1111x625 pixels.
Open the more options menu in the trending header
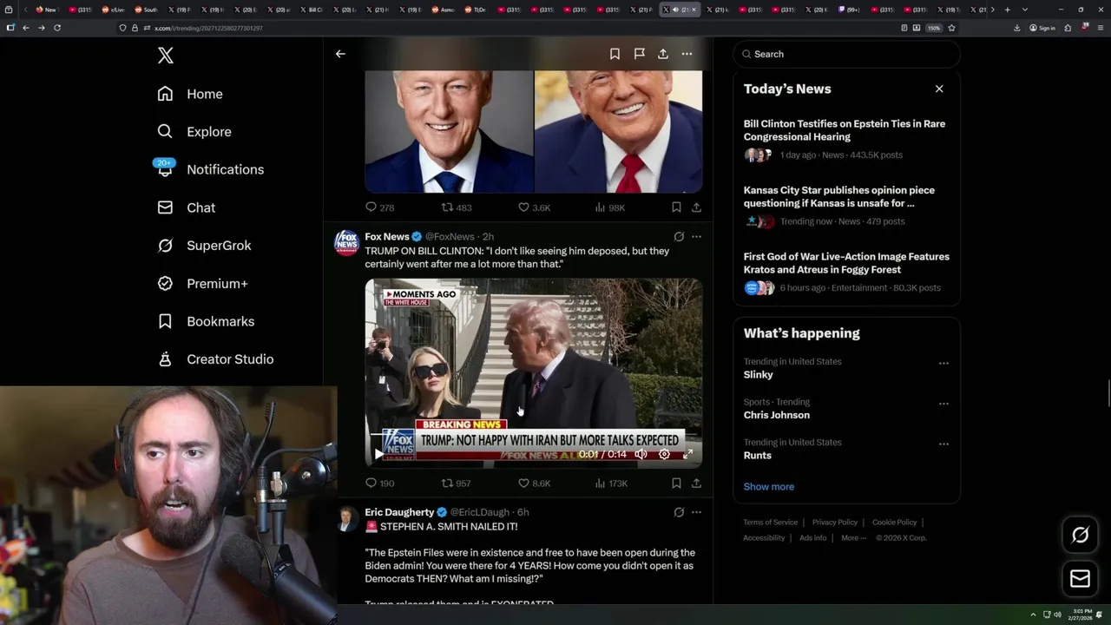pos(687,54)
